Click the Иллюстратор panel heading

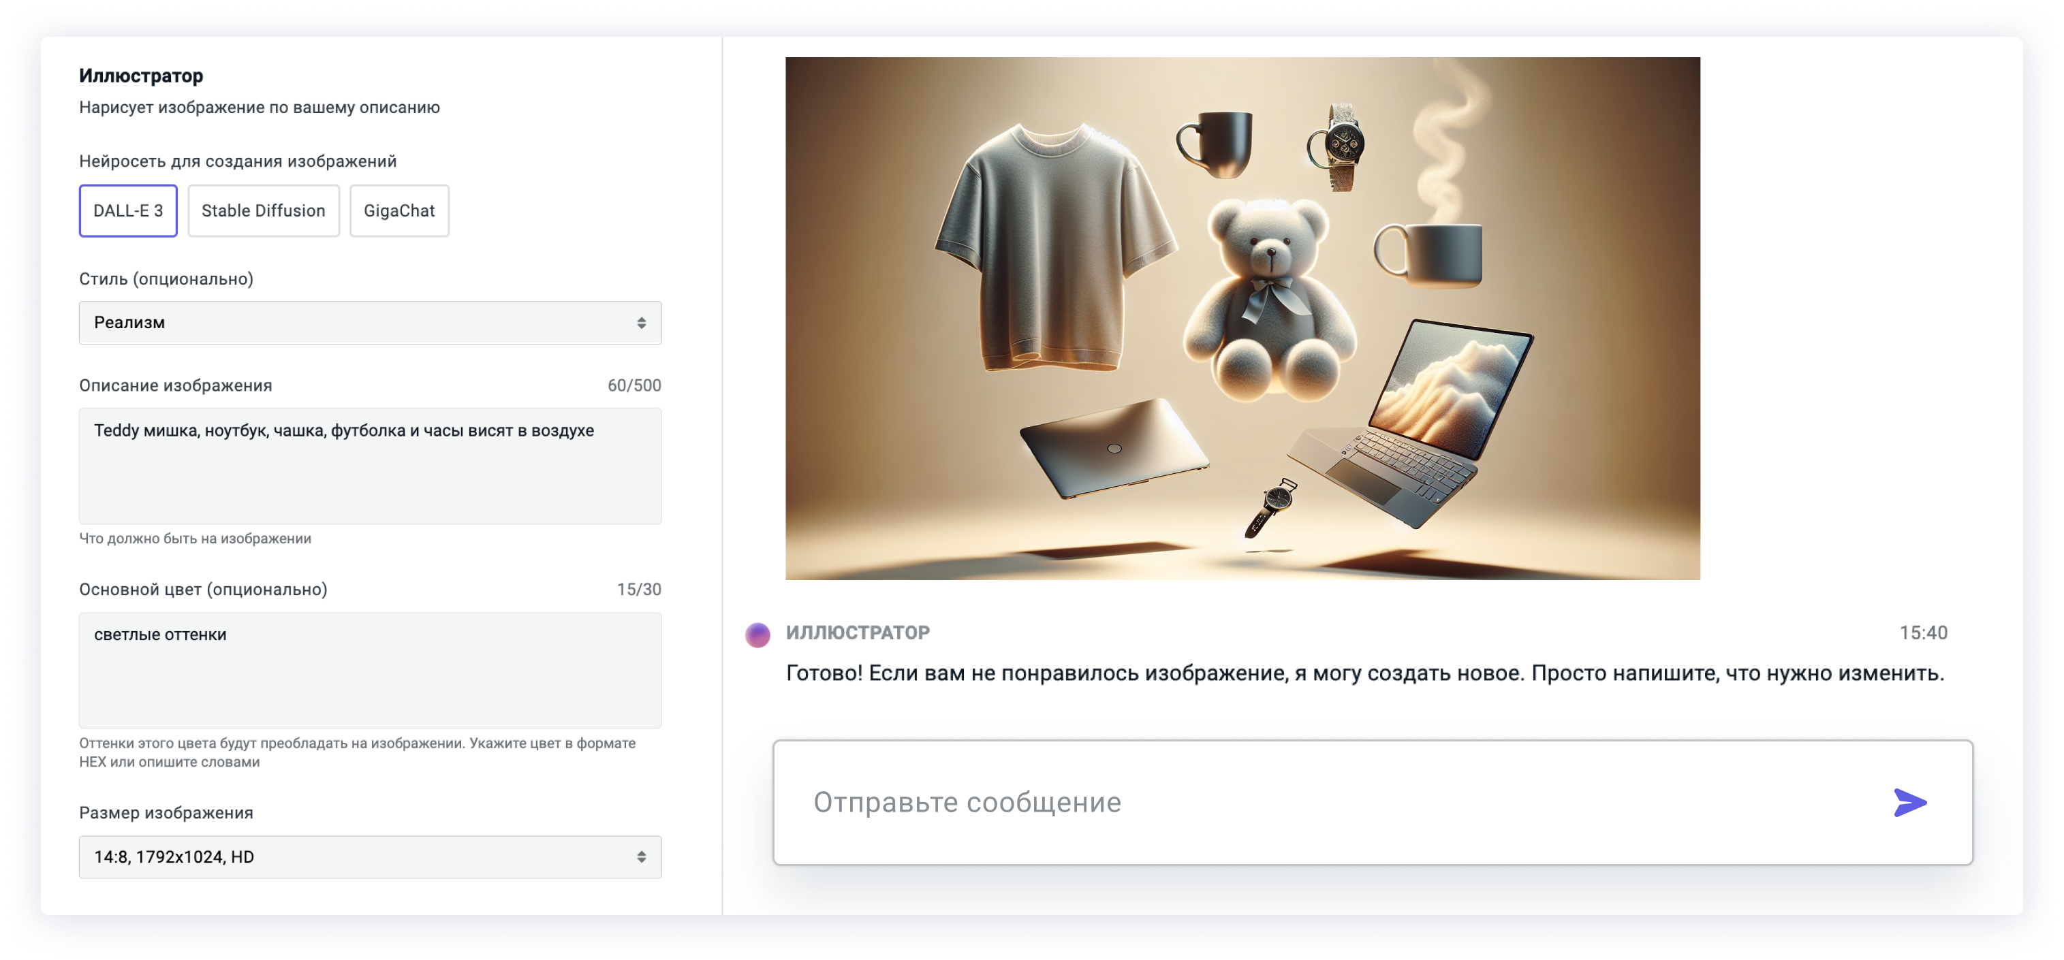point(141,76)
